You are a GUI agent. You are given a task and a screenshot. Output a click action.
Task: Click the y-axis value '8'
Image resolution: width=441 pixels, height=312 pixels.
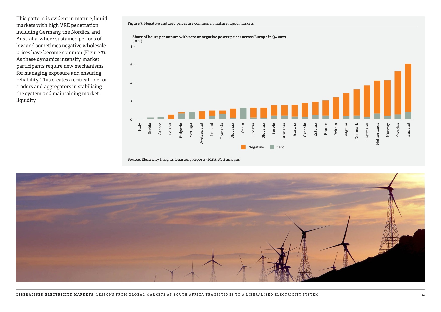click(131, 47)
